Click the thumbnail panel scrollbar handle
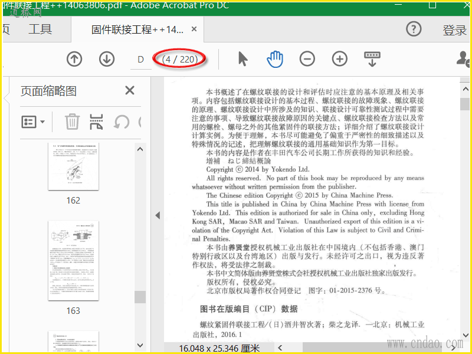472x354 pixels. pos(140,297)
